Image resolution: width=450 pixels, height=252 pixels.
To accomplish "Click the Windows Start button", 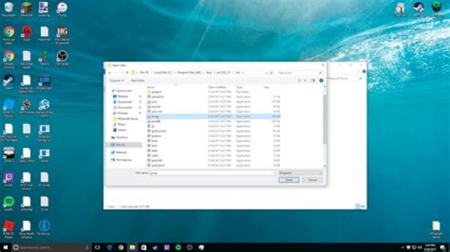I will click(6, 247).
